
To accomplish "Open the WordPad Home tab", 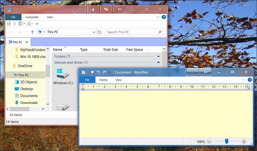I will (x=103, y=80).
